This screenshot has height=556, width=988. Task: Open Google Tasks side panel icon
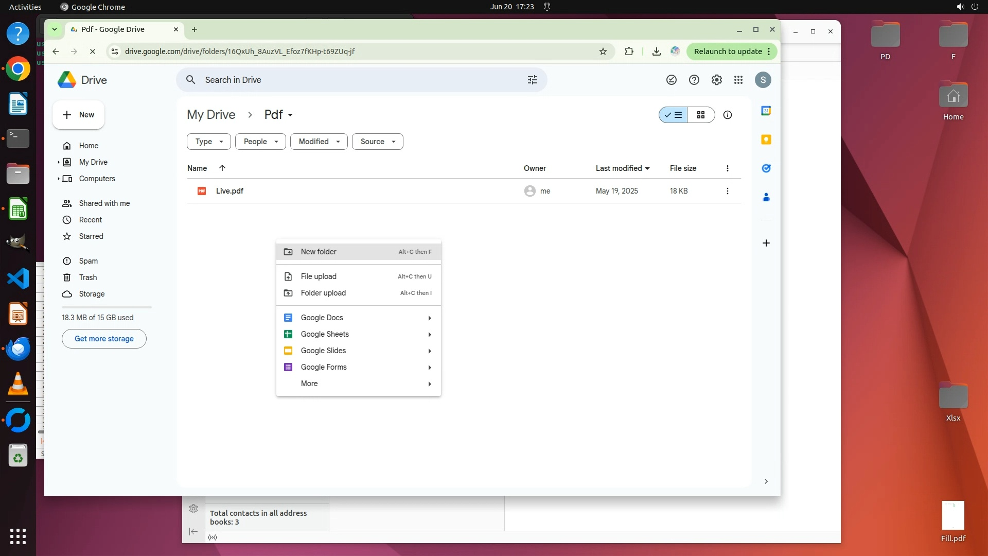(x=766, y=168)
